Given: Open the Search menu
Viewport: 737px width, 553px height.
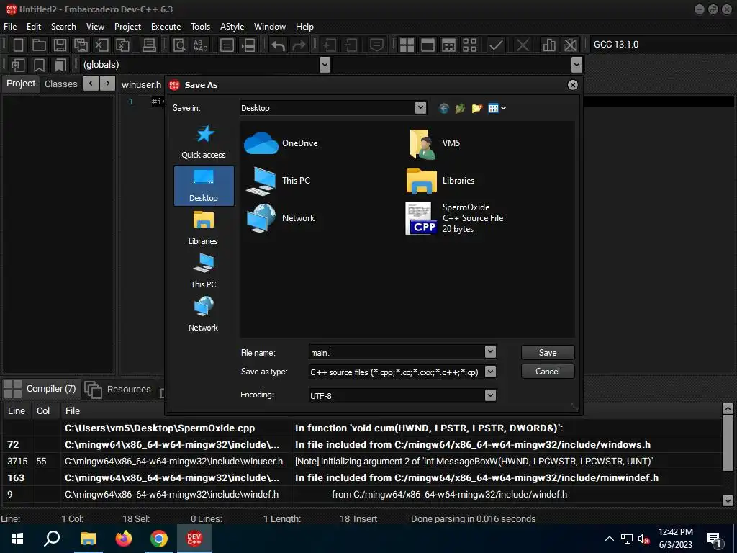Looking at the screenshot, I should click(63, 27).
